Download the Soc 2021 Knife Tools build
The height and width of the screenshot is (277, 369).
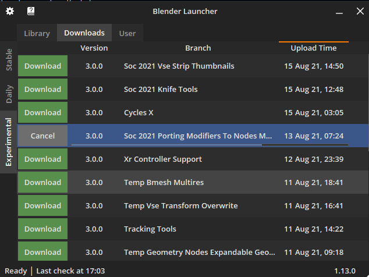pyautogui.click(x=43, y=89)
